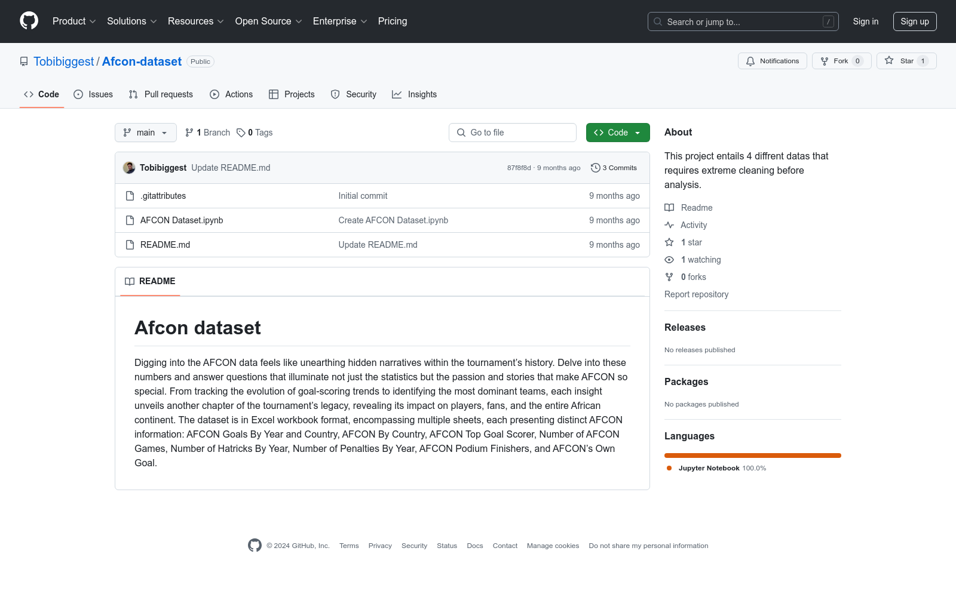This screenshot has height=597, width=956.
Task: Expand the Resources menu
Action: tap(196, 21)
